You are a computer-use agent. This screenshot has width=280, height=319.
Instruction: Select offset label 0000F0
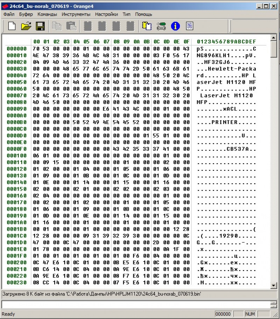[17, 149]
